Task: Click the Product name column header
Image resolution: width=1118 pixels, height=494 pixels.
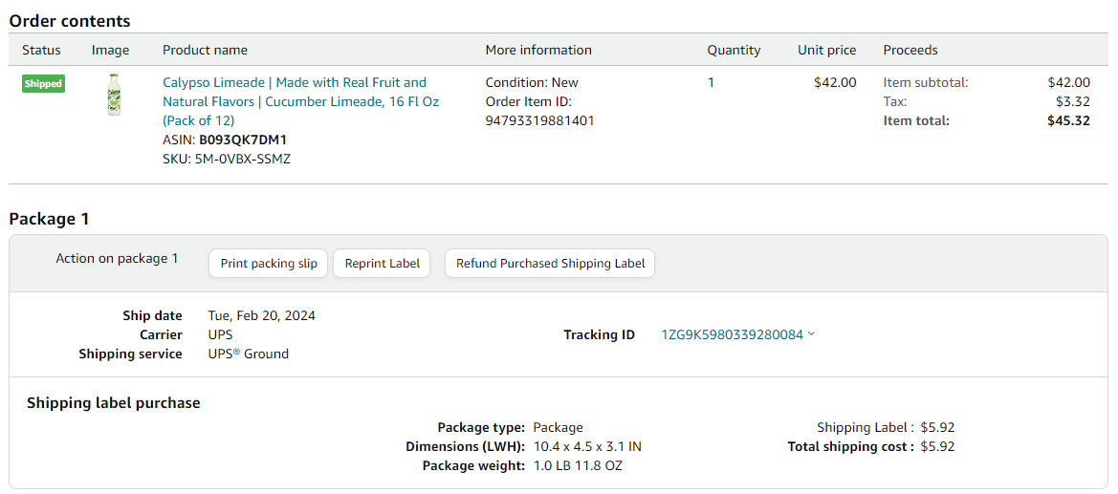Action: pos(206,50)
